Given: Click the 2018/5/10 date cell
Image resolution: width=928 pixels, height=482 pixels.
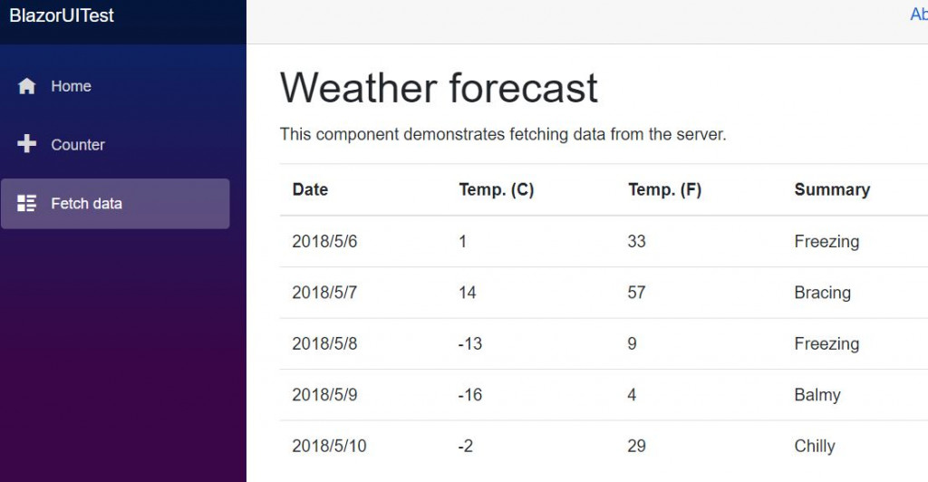Looking at the screenshot, I should pos(328,446).
